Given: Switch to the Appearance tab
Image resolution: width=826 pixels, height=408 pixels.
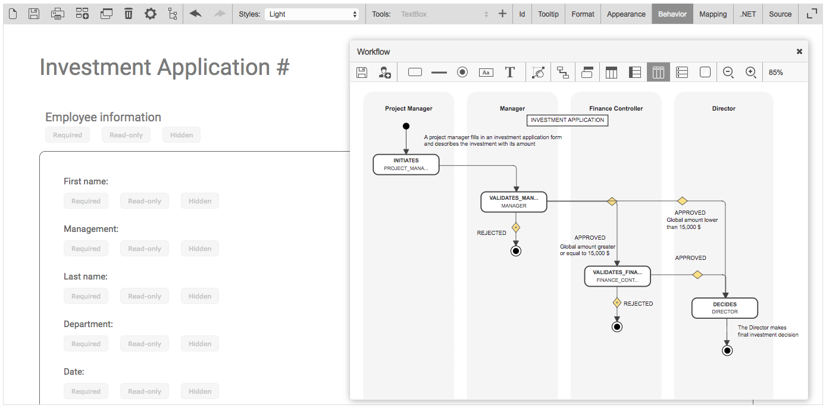Looking at the screenshot, I should (x=626, y=14).
